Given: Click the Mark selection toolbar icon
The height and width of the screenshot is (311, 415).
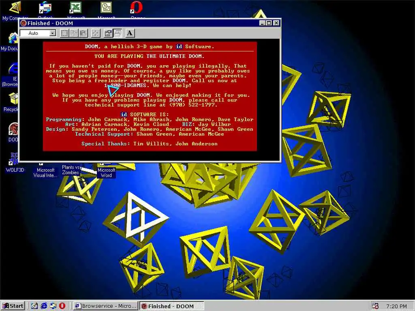Looking at the screenshot, I should click(x=64, y=33).
